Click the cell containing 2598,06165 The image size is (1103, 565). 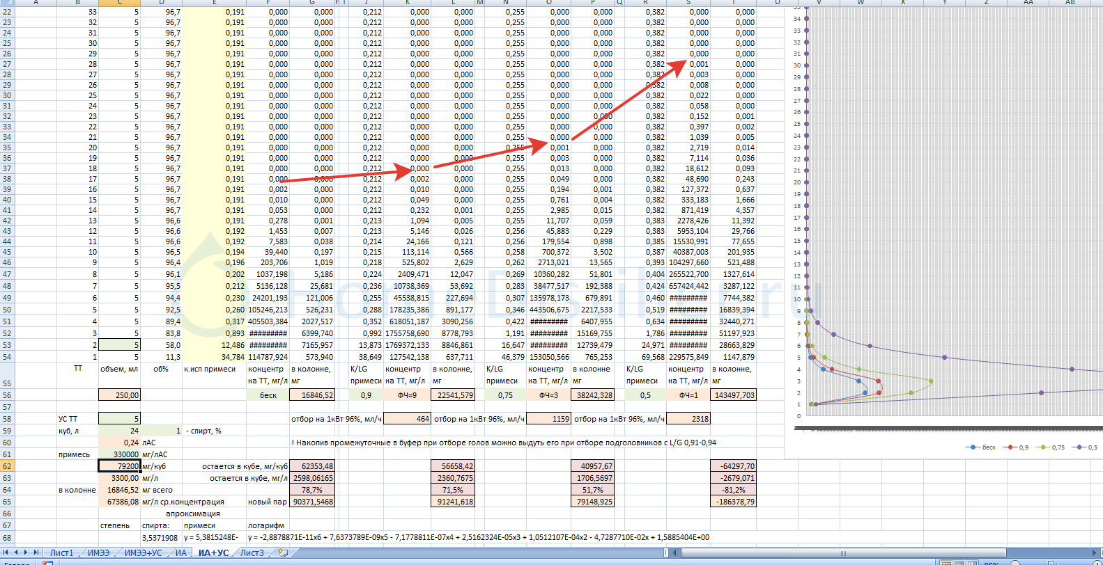312,478
